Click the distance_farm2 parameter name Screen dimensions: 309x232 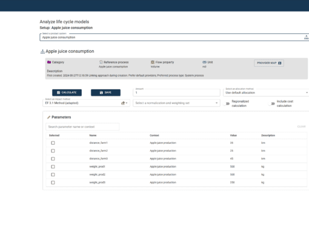coord(99,151)
